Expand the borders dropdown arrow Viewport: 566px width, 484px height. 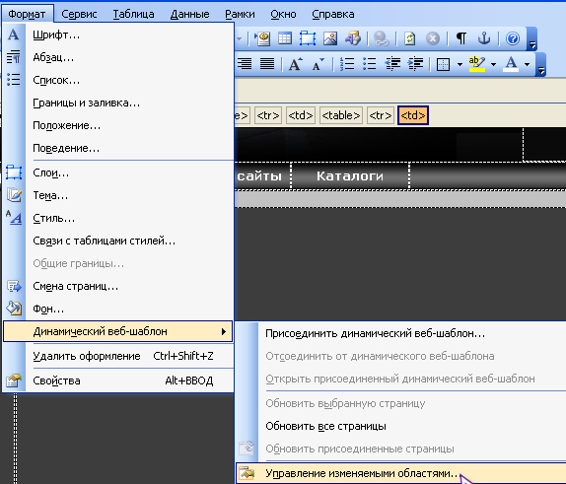tap(460, 65)
